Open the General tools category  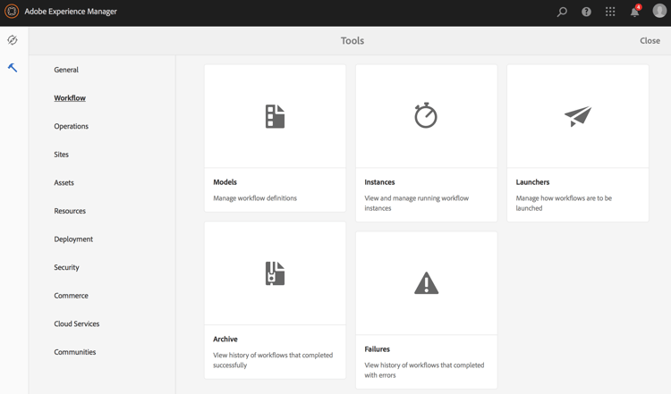(66, 70)
